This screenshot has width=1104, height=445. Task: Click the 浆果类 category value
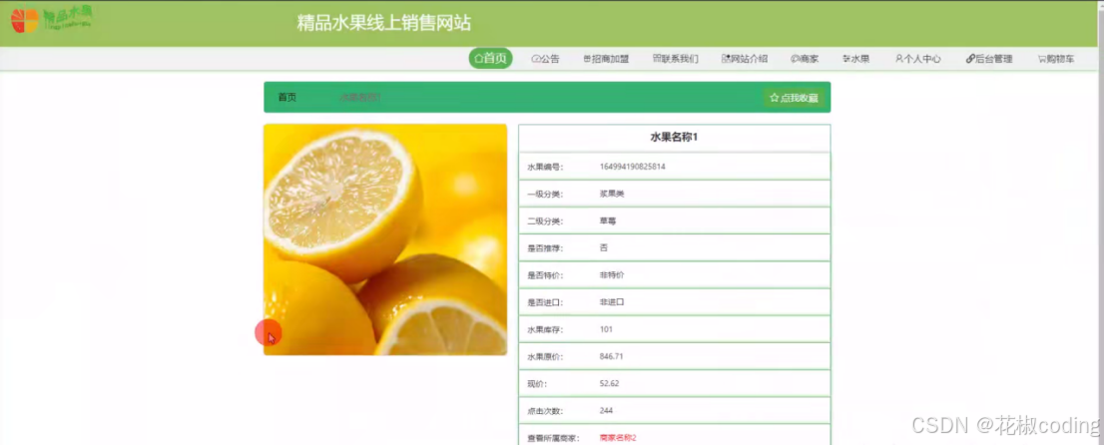pos(612,194)
